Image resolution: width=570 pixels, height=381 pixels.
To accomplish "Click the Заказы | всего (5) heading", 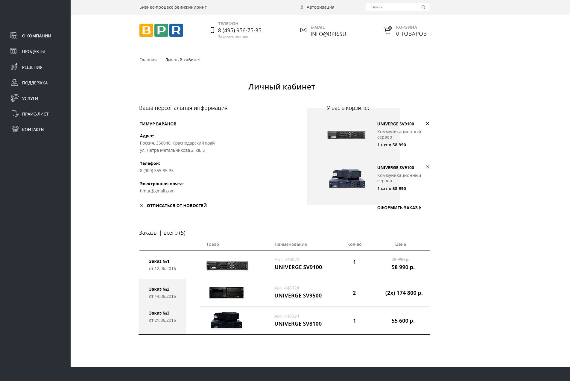I will (162, 233).
